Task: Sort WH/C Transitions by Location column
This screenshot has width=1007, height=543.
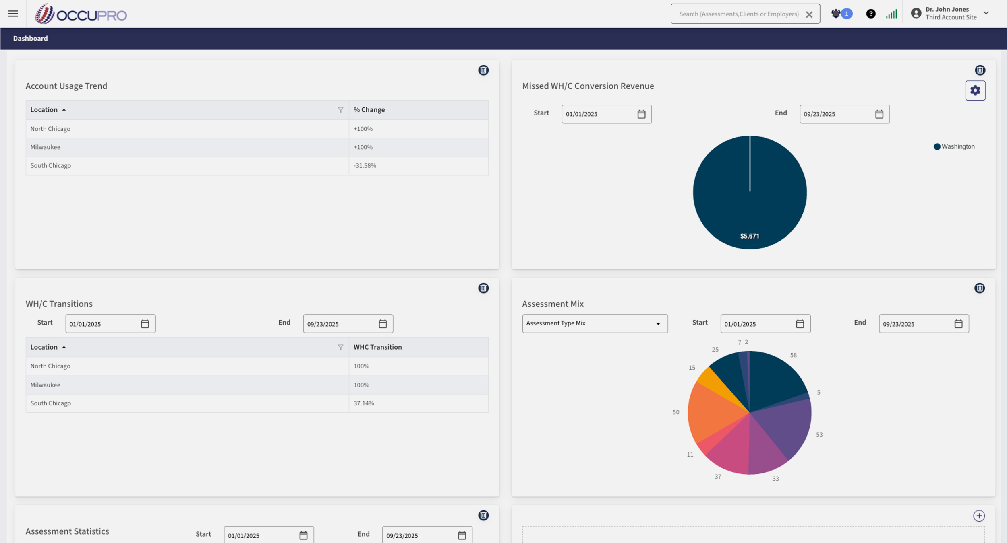Action: coord(44,347)
